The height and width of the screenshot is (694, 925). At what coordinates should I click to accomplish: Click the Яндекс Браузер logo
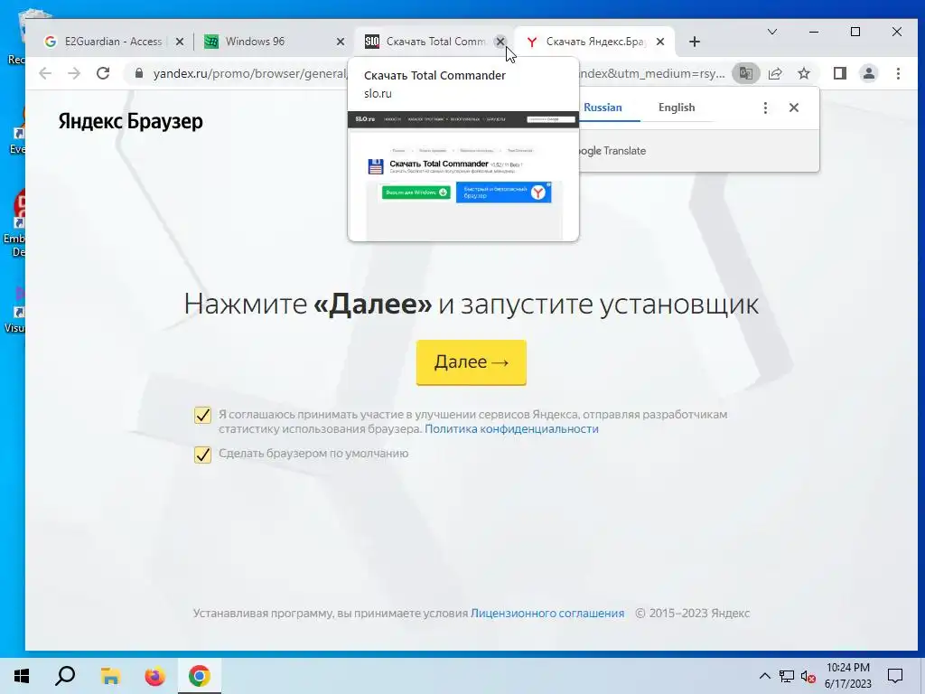click(x=130, y=121)
